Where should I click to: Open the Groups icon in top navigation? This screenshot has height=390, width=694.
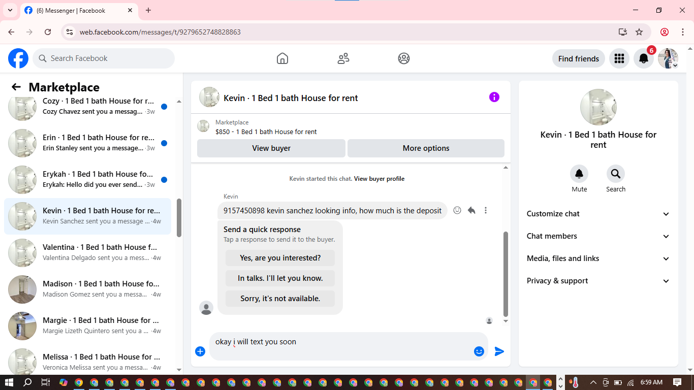pyautogui.click(x=404, y=58)
